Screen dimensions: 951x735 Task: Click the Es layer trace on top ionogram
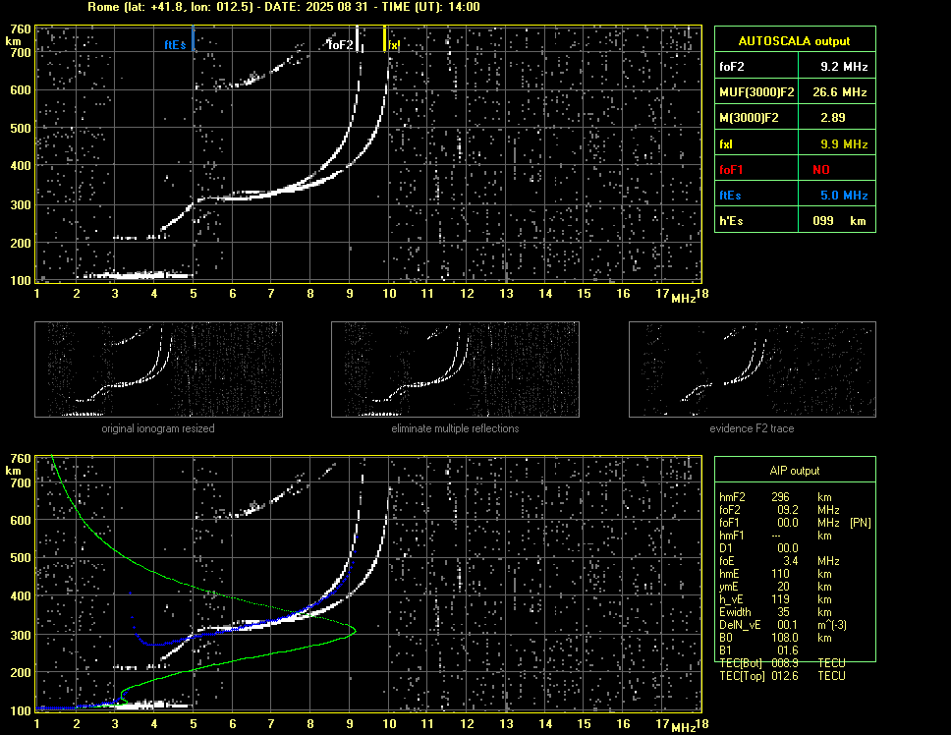(x=137, y=275)
